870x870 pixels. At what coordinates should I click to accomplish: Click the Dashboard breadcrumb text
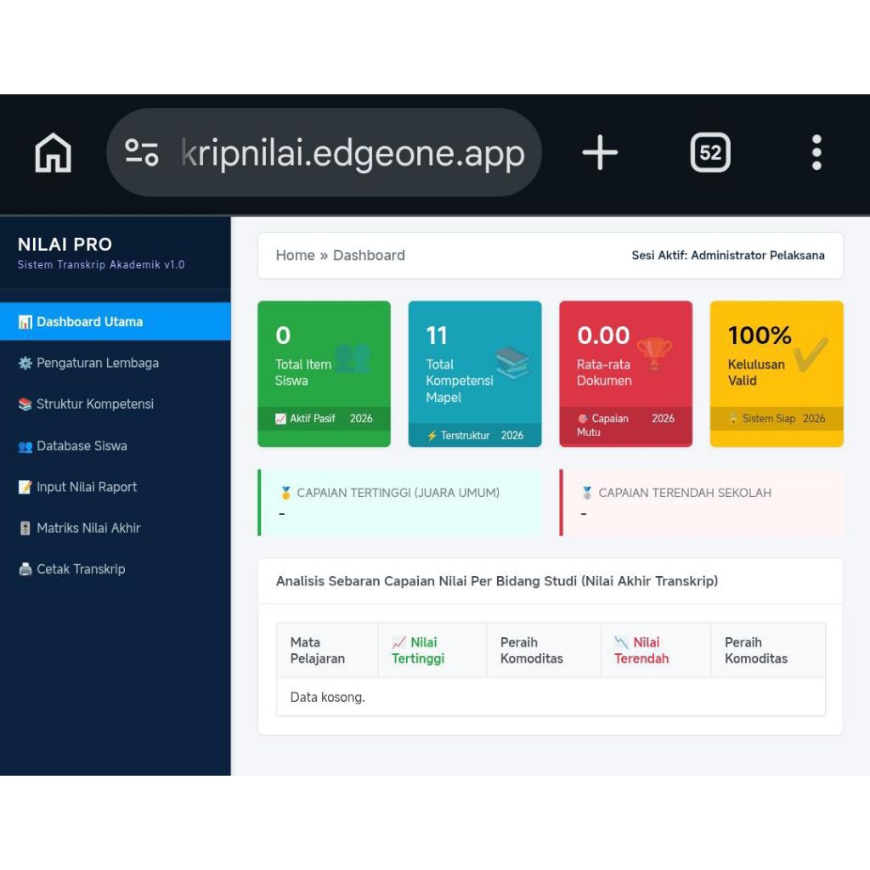(x=369, y=255)
